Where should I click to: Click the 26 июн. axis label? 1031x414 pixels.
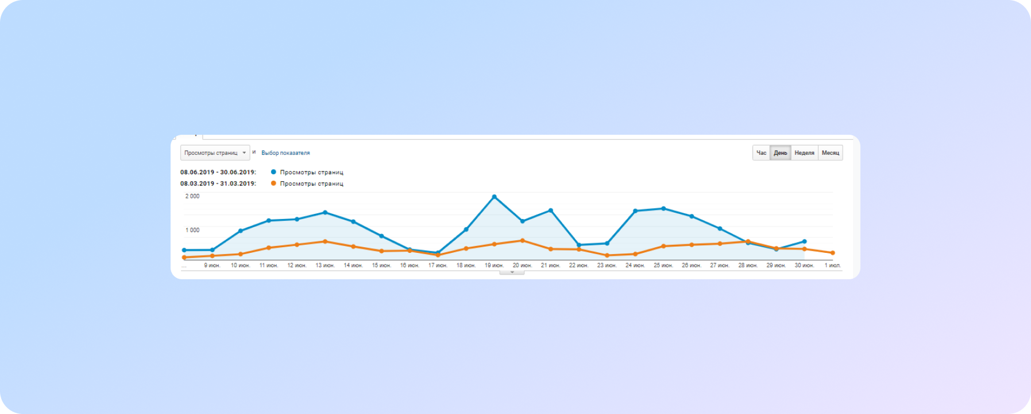(x=692, y=265)
